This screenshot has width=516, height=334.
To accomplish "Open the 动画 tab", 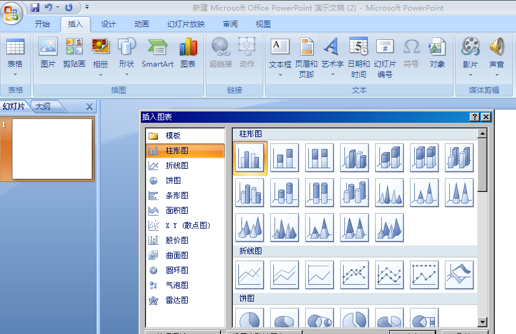I will pos(142,24).
